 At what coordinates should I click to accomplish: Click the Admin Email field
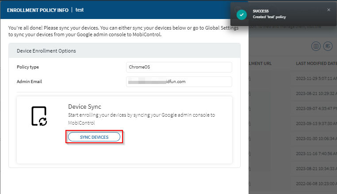pos(179,82)
